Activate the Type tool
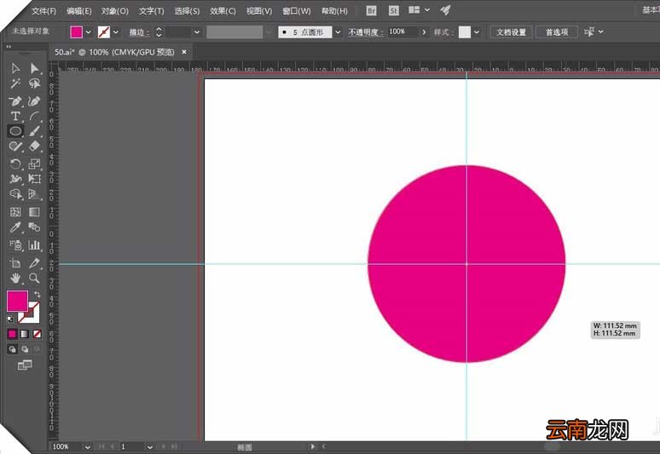660x454 pixels. [x=15, y=116]
